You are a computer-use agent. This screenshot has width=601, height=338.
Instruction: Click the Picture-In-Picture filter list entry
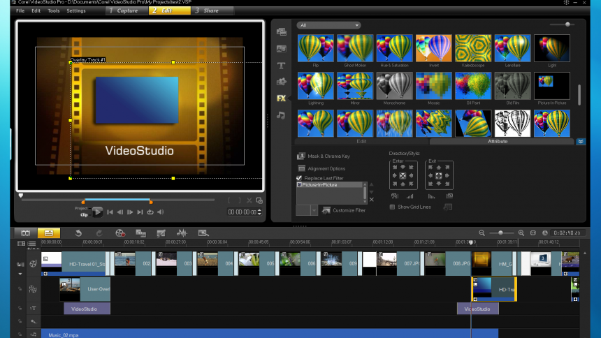[x=331, y=184]
